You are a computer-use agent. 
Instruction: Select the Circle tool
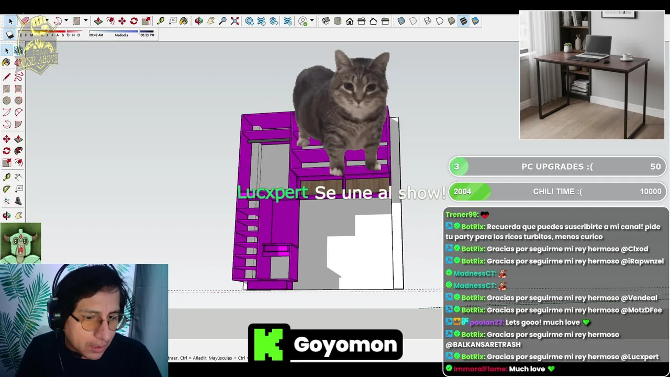point(6,101)
